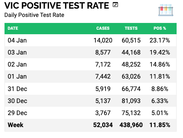
Task: Click the 02 Jan tests value 48,252
Action: coord(131,65)
